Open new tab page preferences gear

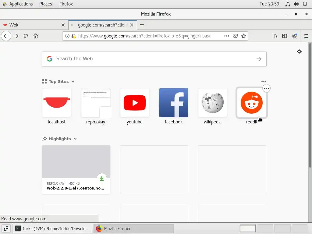[299, 52]
